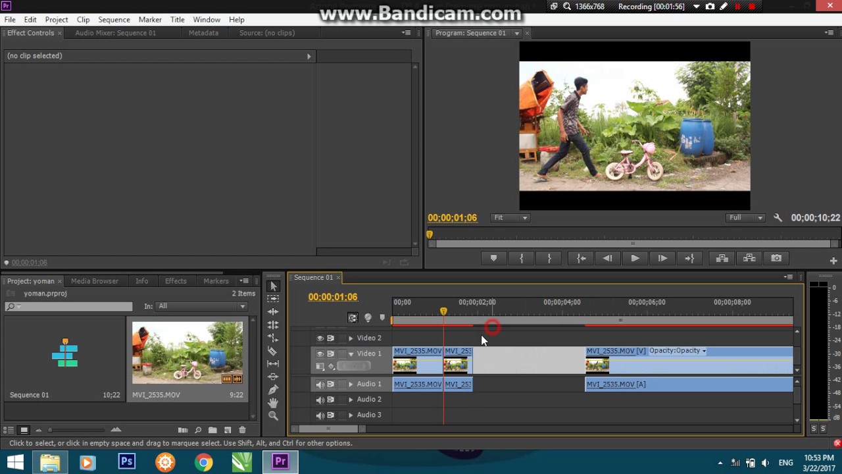The height and width of the screenshot is (474, 842).
Task: Switch to Media Browser tab
Action: 95,281
